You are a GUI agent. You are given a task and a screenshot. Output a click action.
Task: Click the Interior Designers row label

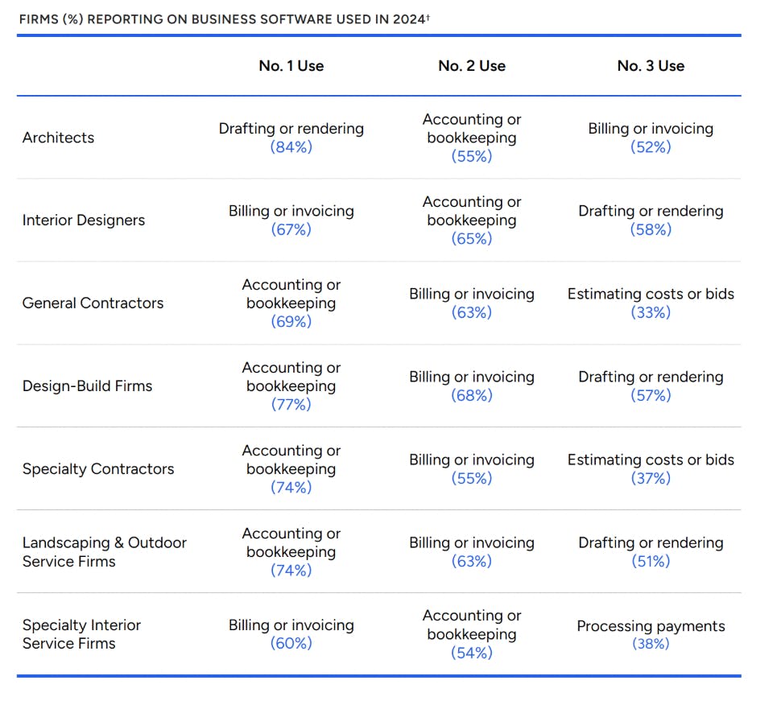pos(84,221)
